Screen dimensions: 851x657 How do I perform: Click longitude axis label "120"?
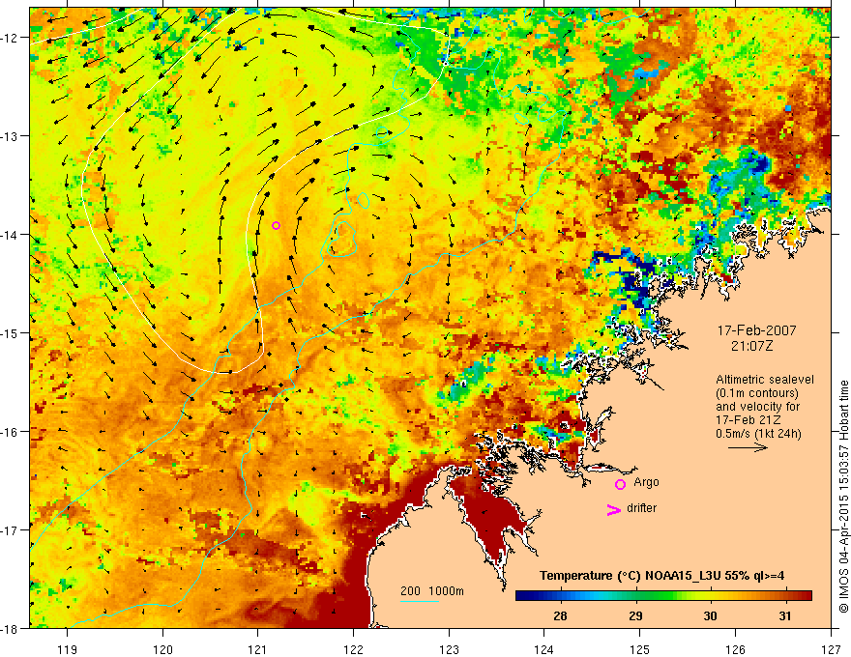162,649
